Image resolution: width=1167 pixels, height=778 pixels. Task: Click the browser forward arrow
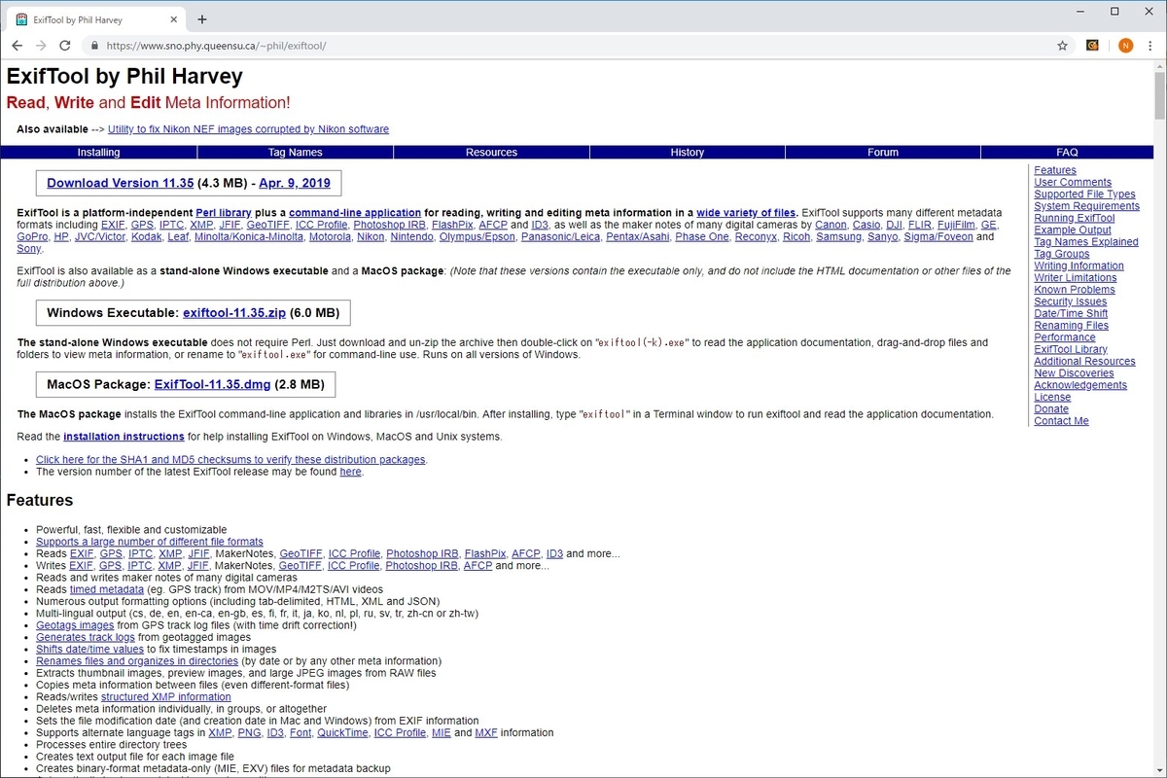(41, 46)
